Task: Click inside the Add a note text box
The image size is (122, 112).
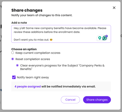Action: (61, 34)
